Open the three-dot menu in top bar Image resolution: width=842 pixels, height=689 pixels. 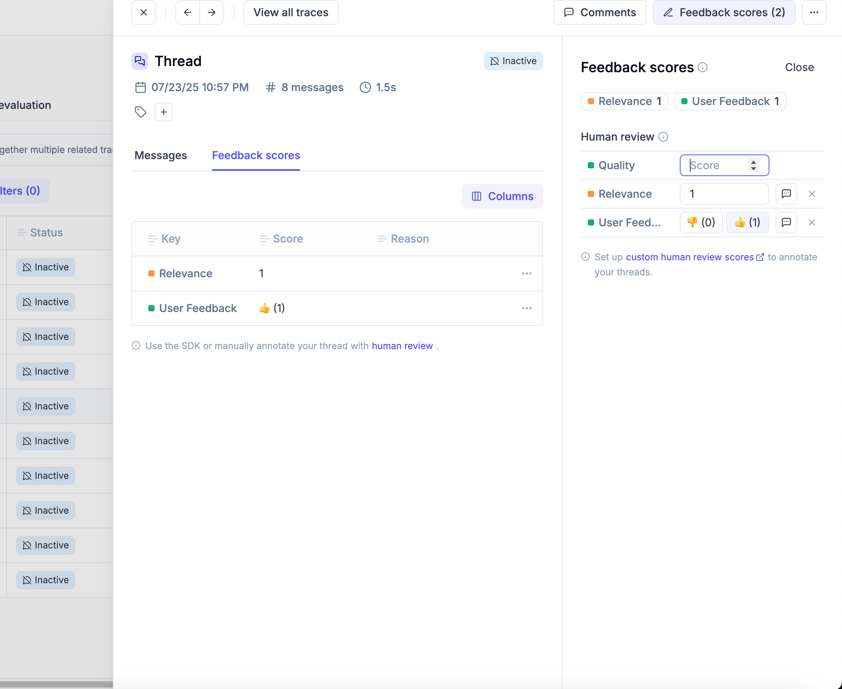click(x=814, y=12)
